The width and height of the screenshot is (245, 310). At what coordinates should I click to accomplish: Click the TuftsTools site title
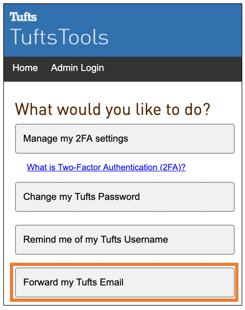point(59,37)
